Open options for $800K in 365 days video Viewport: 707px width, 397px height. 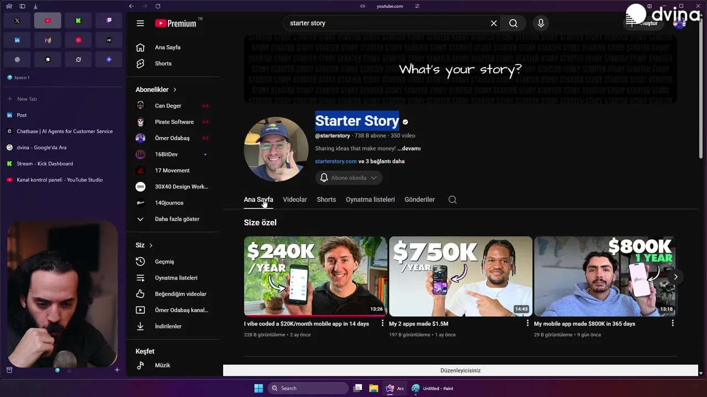tap(672, 323)
